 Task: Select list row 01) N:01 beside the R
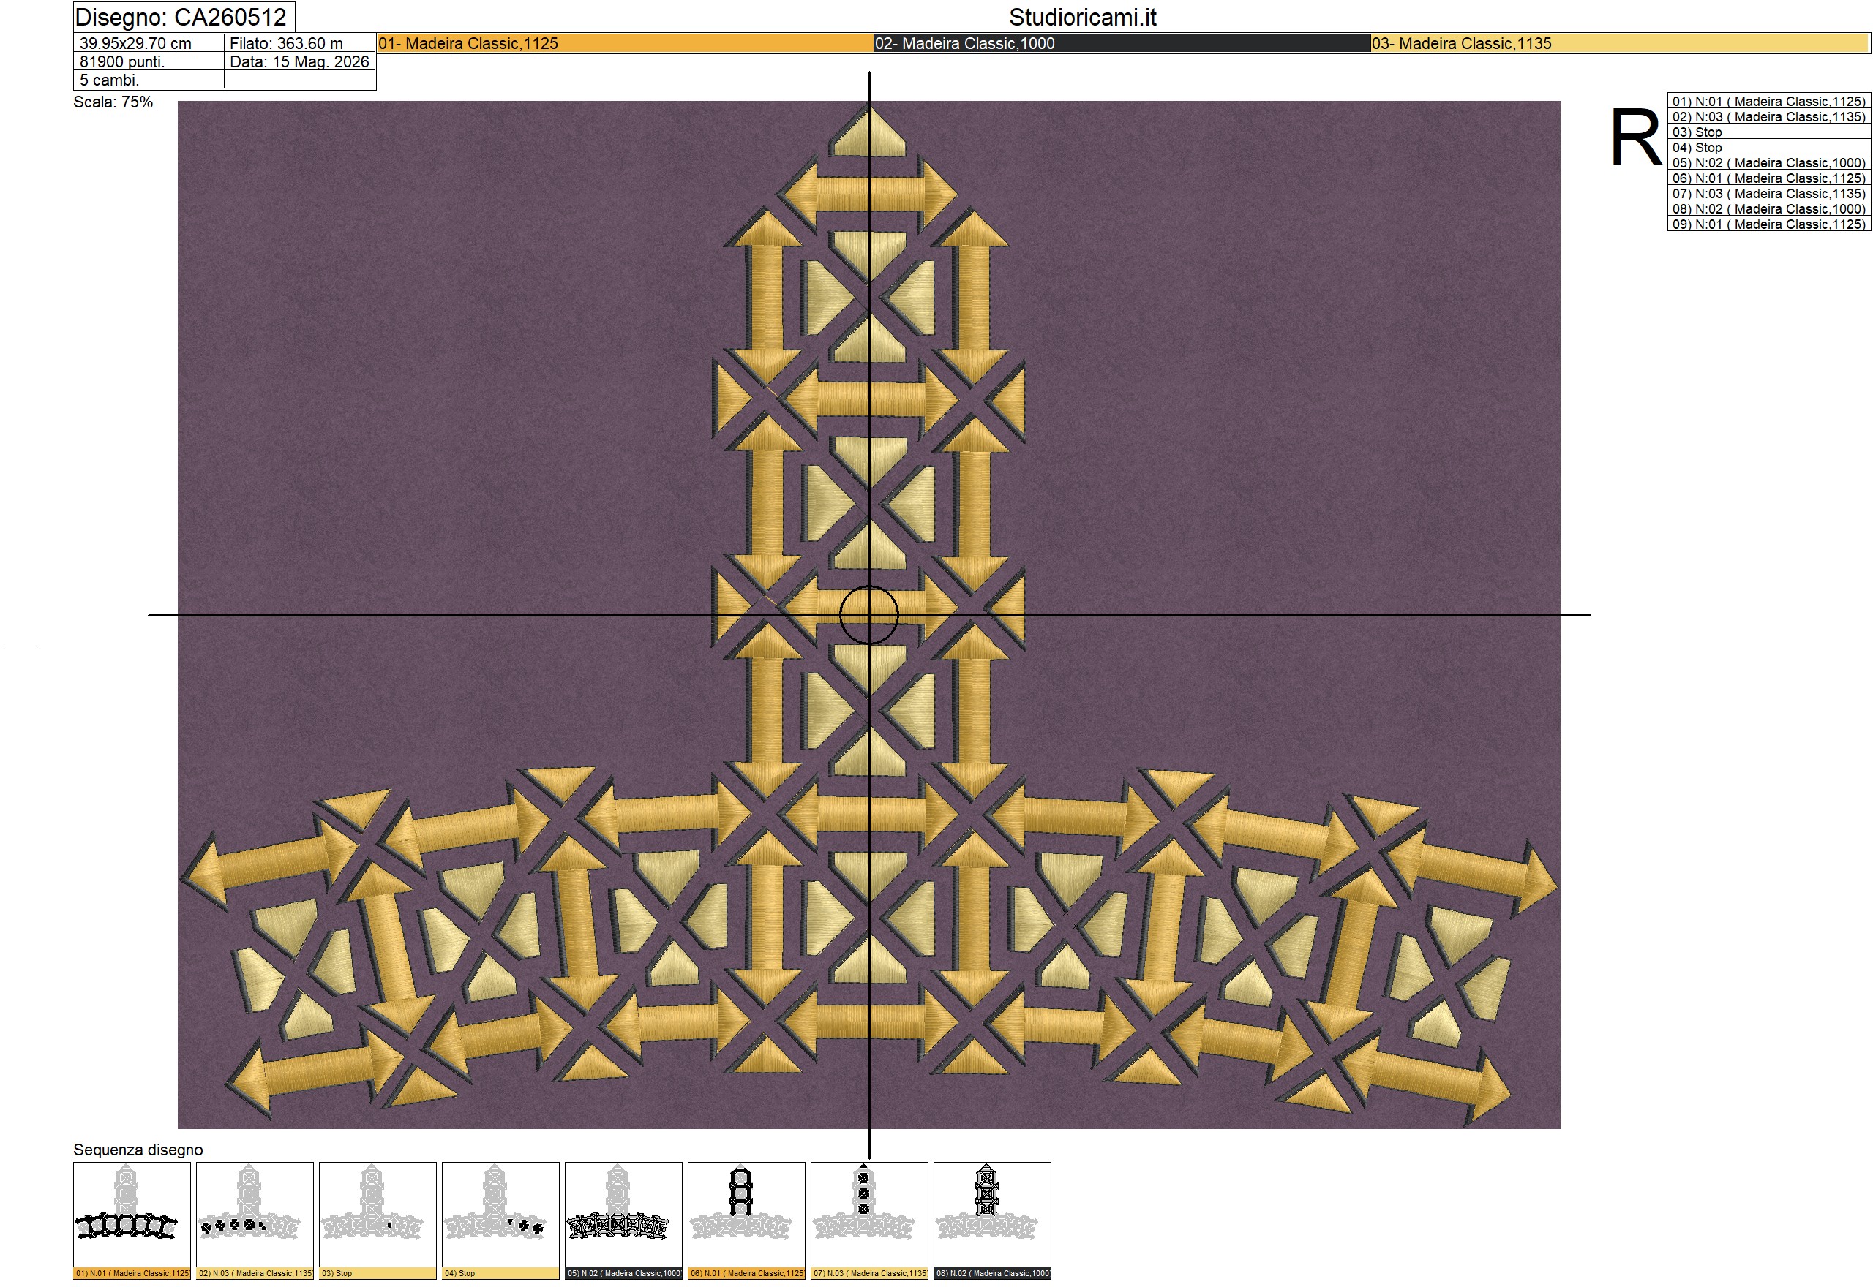point(1769,101)
